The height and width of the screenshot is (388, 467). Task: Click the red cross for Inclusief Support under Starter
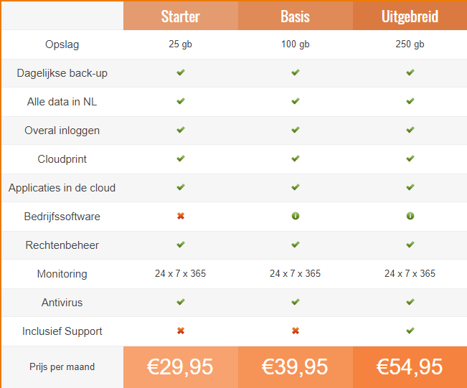click(181, 331)
